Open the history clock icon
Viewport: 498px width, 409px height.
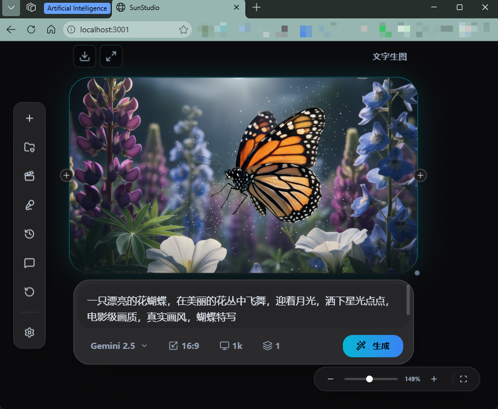(29, 234)
